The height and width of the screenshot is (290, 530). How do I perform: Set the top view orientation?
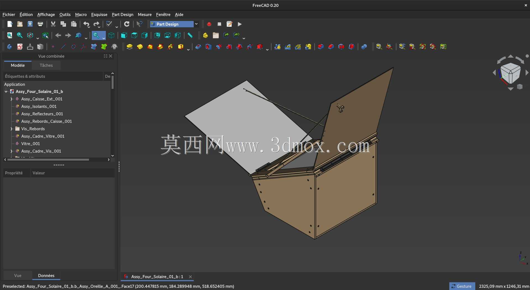point(134,35)
